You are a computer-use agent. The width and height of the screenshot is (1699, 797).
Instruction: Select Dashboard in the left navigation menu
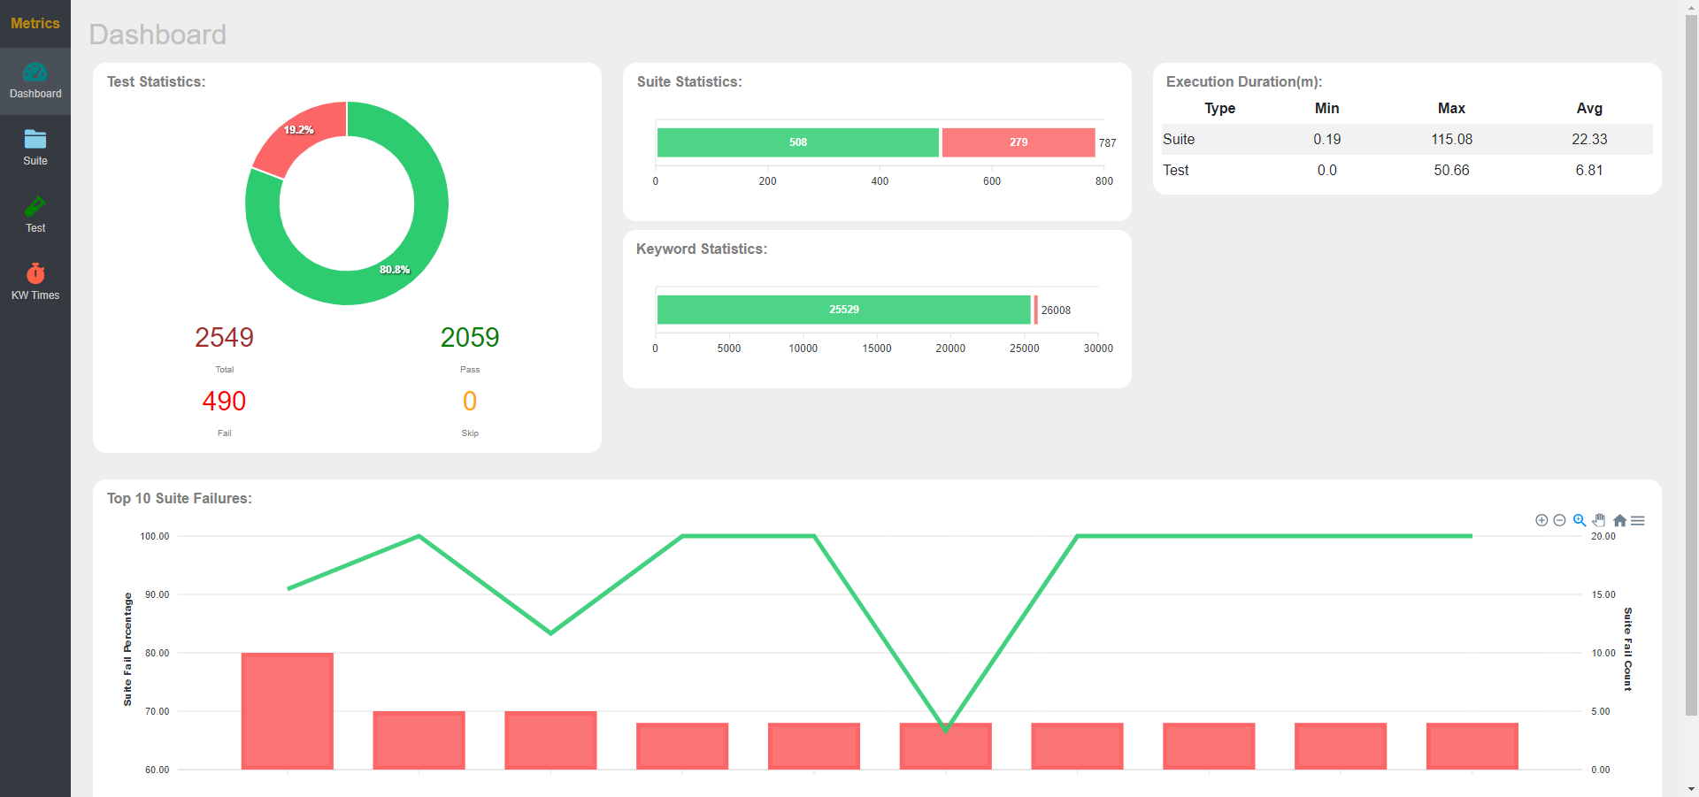coord(35,93)
